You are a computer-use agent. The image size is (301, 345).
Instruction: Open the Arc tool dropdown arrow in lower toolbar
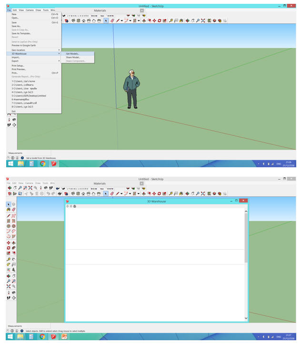click(130, 193)
